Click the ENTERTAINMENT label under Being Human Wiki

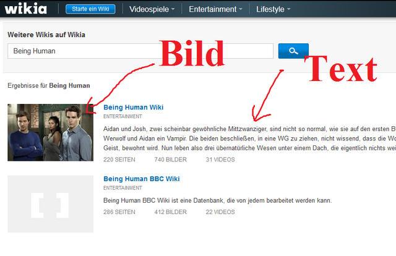123,116
